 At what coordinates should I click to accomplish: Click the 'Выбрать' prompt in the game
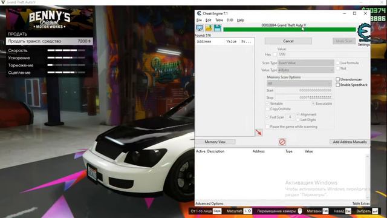coord(367,211)
